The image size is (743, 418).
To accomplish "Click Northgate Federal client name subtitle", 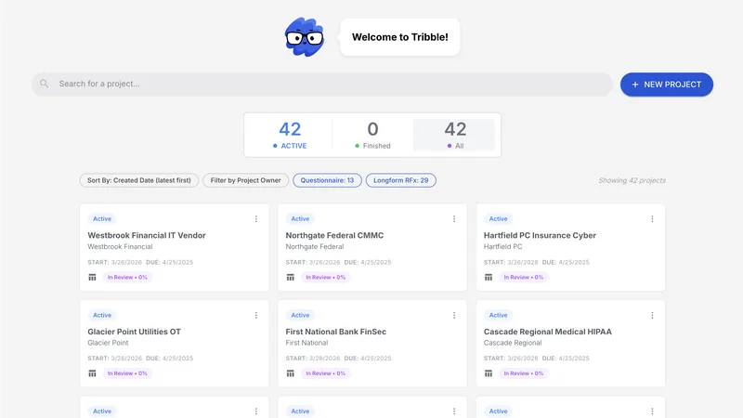I will (315, 247).
